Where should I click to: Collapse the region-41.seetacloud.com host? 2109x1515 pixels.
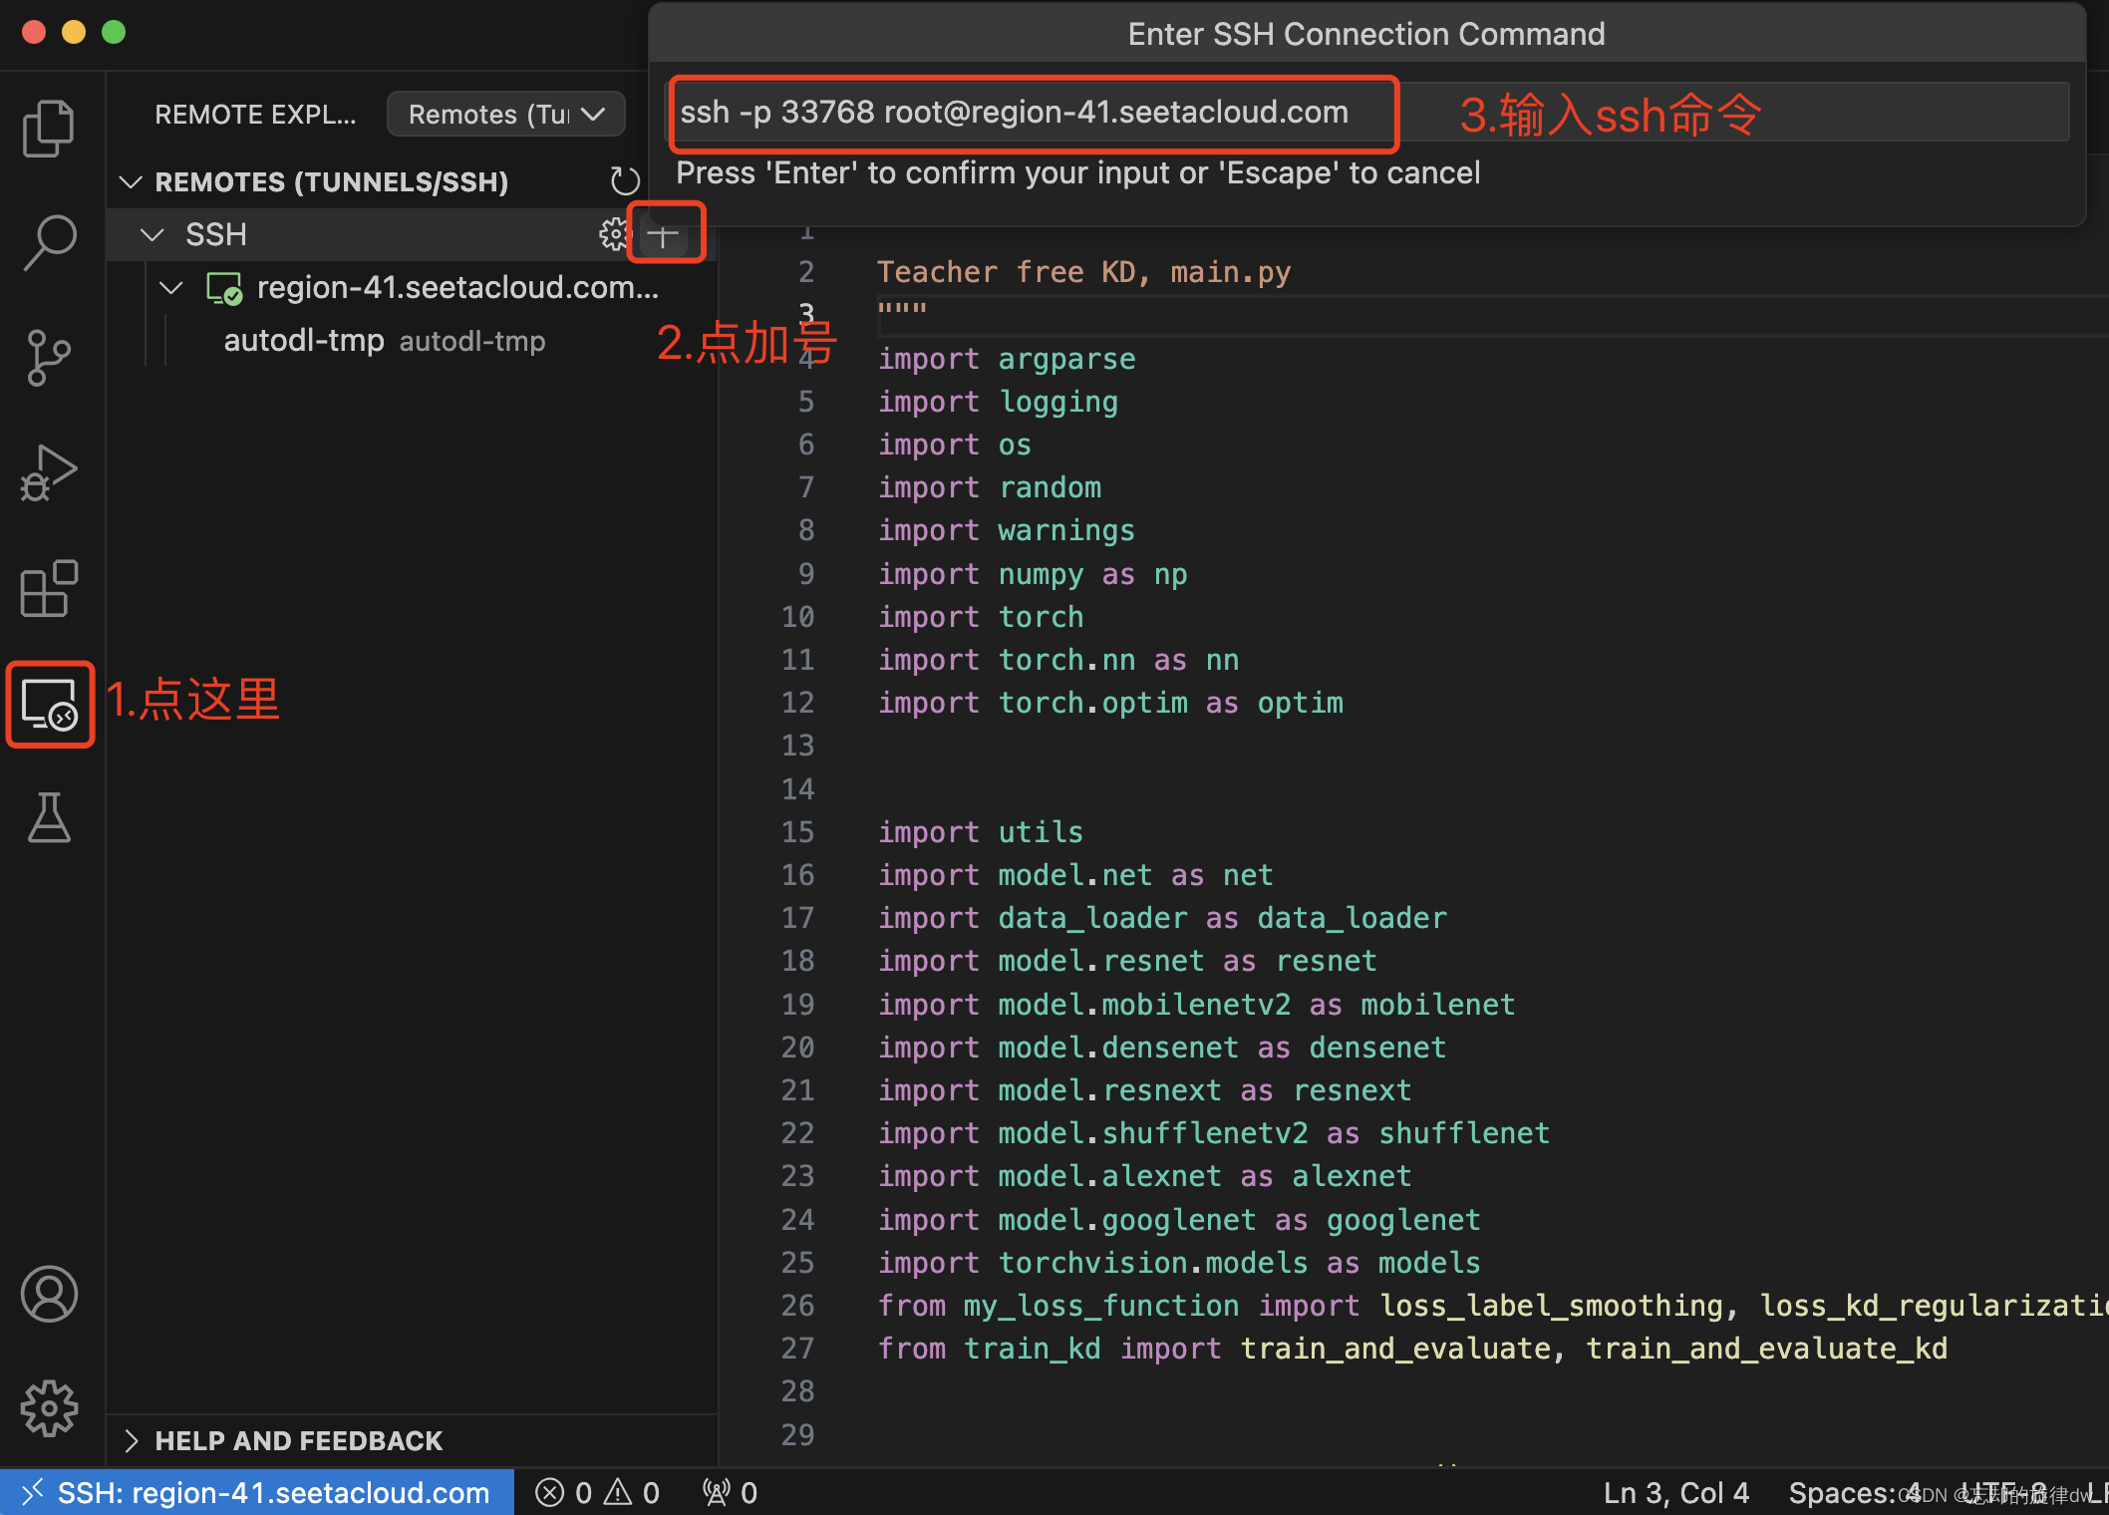pos(171,288)
